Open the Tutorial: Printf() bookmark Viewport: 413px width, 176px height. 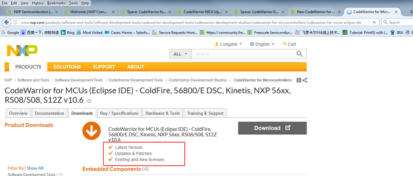click(365, 33)
